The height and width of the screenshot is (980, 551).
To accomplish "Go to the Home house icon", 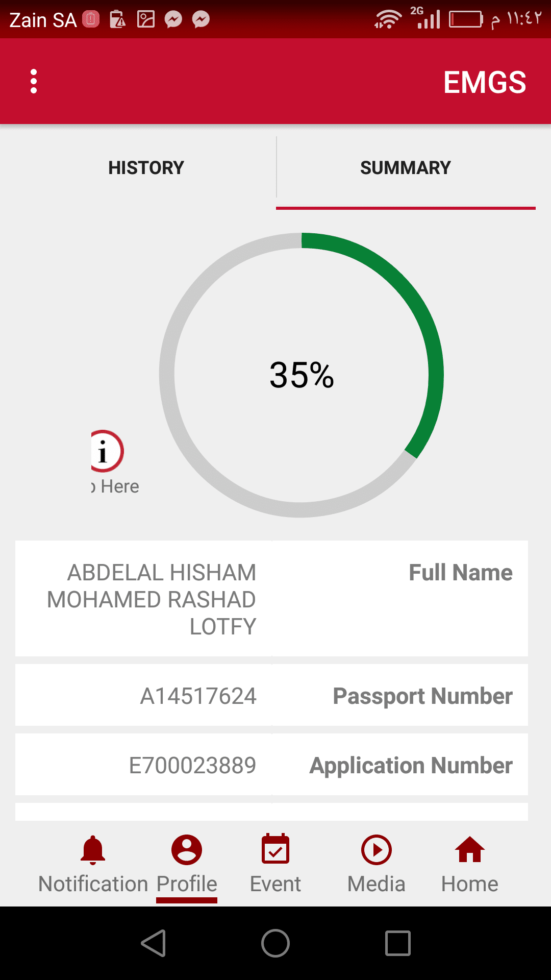I will pyautogui.click(x=469, y=850).
